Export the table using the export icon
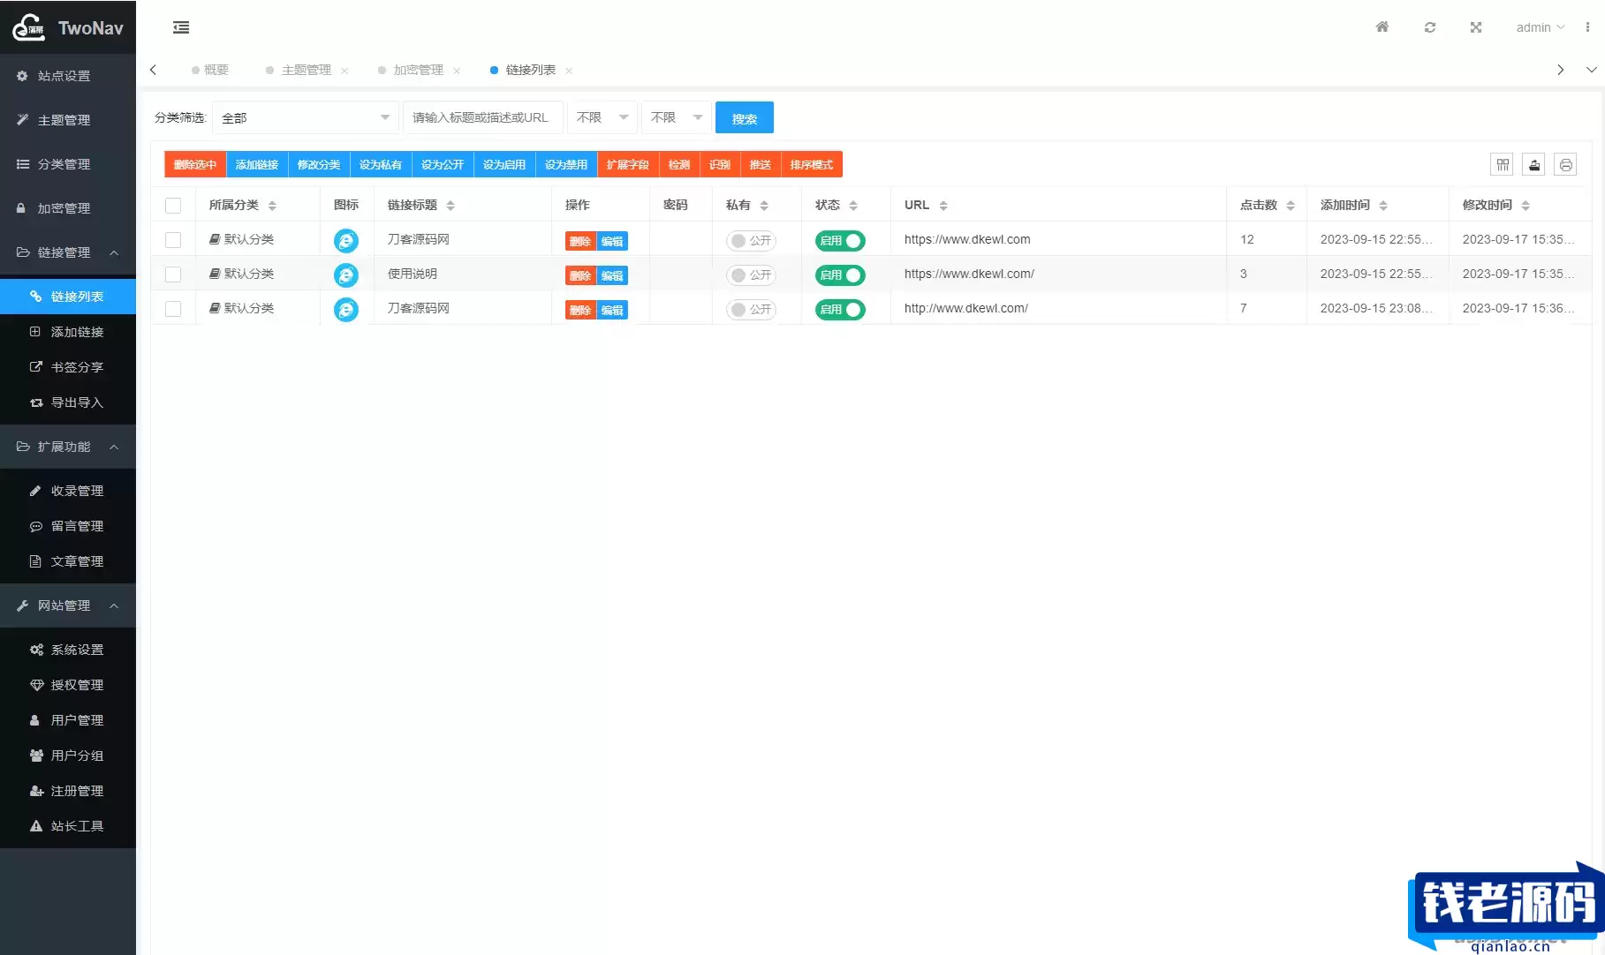 (1534, 165)
